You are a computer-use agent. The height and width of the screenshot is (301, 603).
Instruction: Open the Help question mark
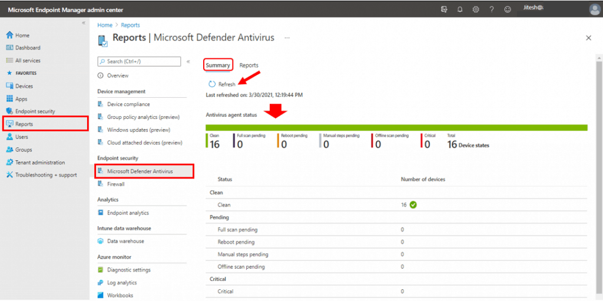[x=492, y=9]
